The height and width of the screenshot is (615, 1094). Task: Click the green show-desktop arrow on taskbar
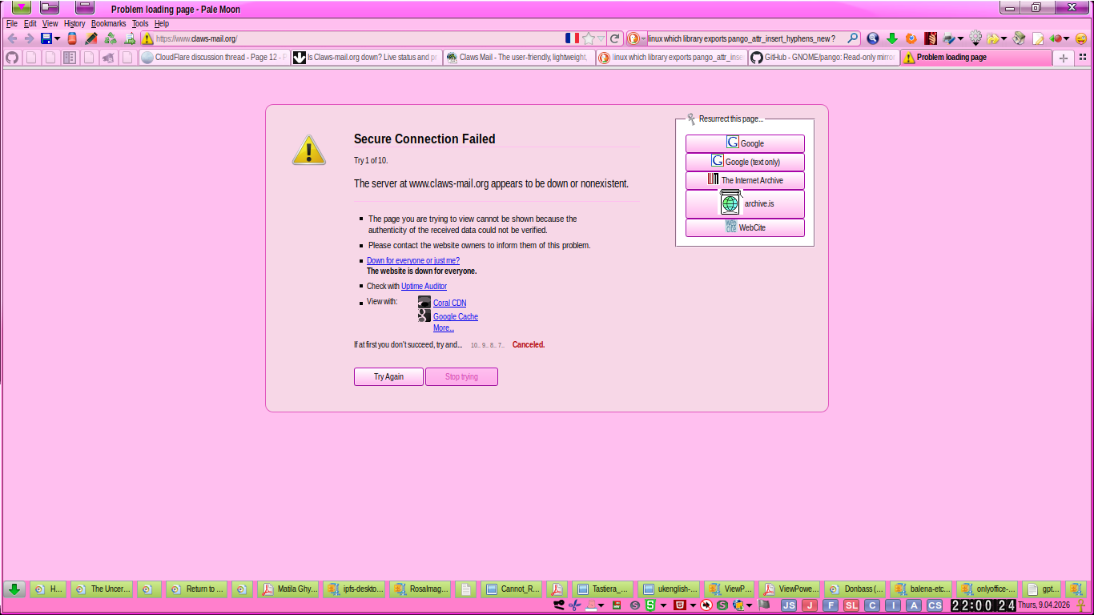[x=14, y=589]
